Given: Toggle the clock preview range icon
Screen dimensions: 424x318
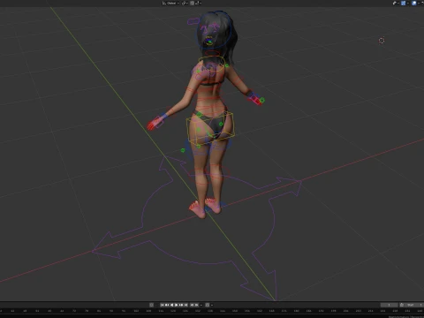Looking at the screenshot, I should pos(402,305).
